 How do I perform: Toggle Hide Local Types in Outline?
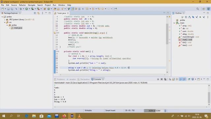pyautogui.click(x=204, y=17)
